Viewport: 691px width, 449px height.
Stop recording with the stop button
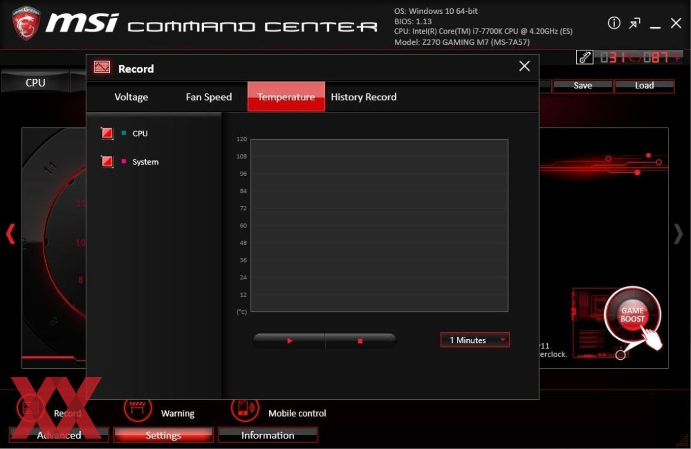click(x=360, y=341)
